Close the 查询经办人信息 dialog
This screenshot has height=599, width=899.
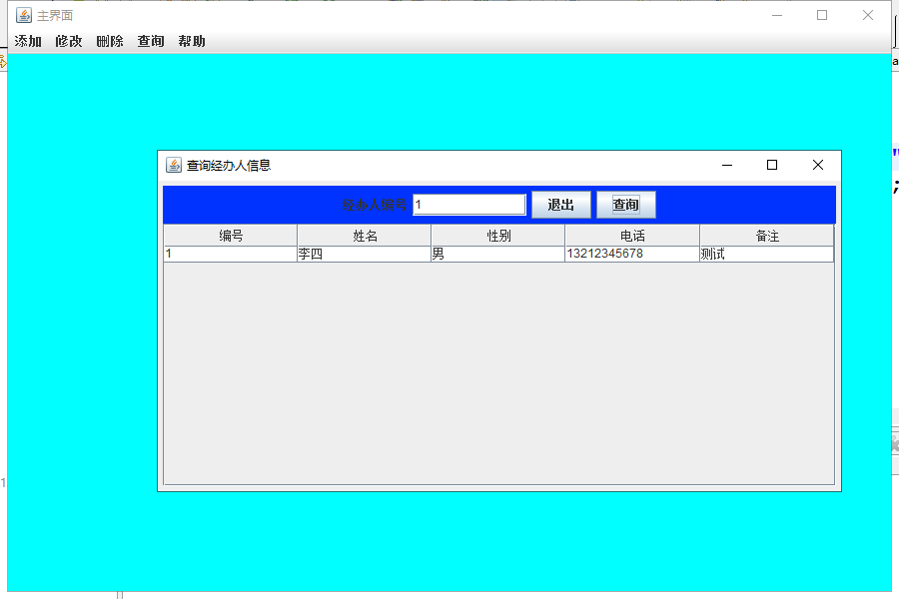pos(817,165)
